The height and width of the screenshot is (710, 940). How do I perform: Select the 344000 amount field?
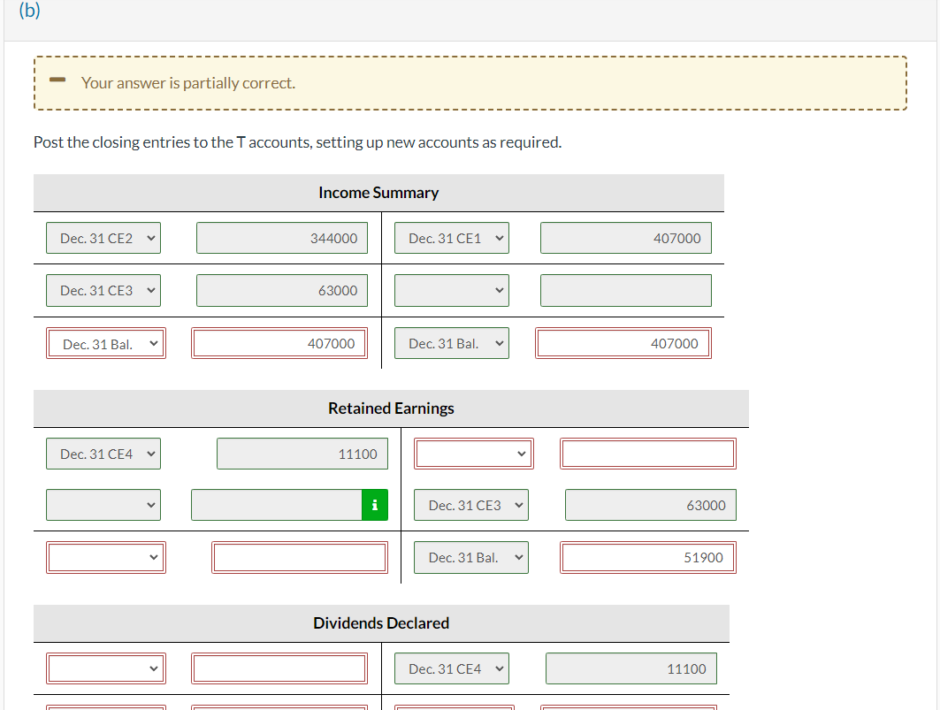click(x=281, y=237)
